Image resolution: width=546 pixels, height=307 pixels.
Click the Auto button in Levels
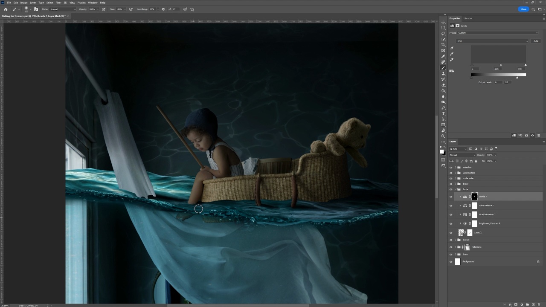click(x=536, y=41)
